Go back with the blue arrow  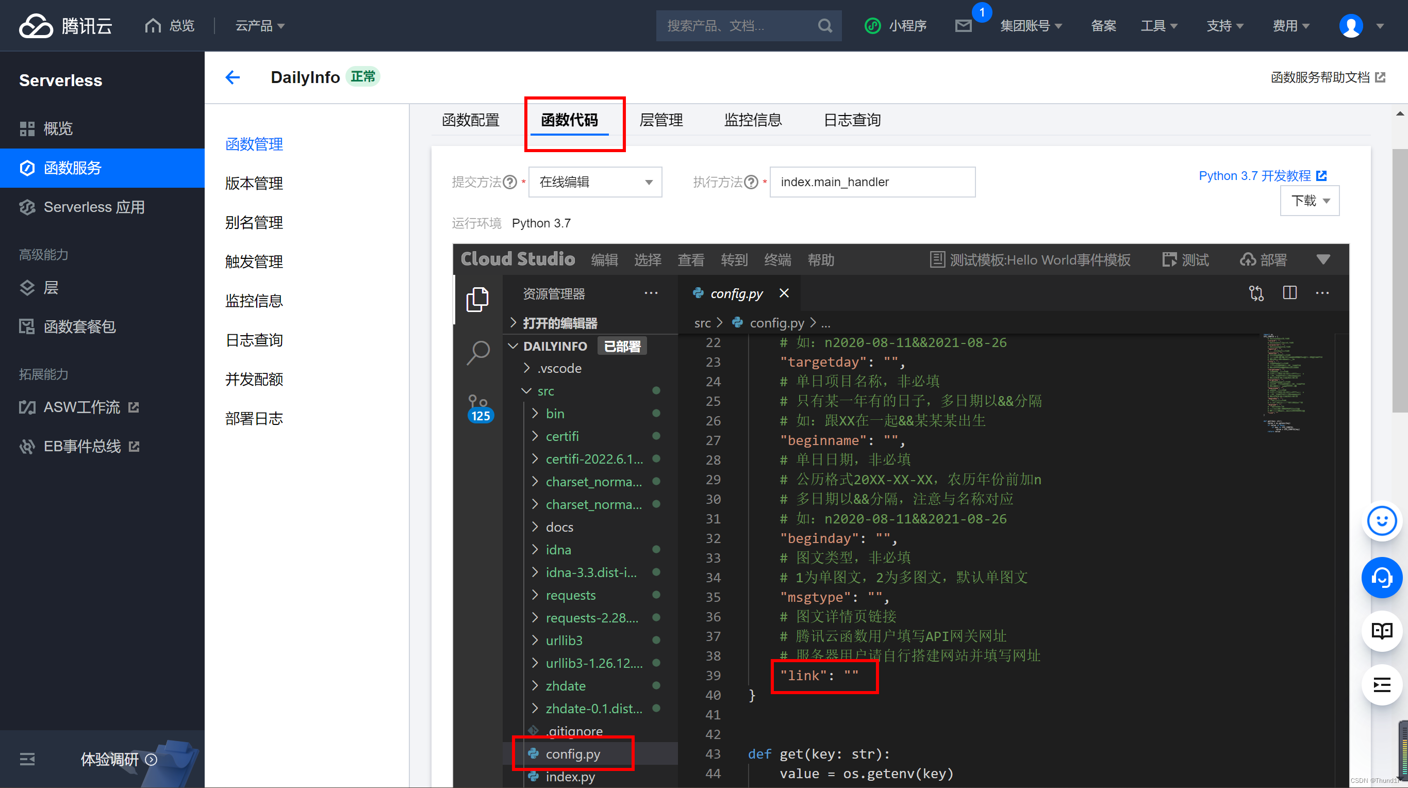tap(233, 77)
